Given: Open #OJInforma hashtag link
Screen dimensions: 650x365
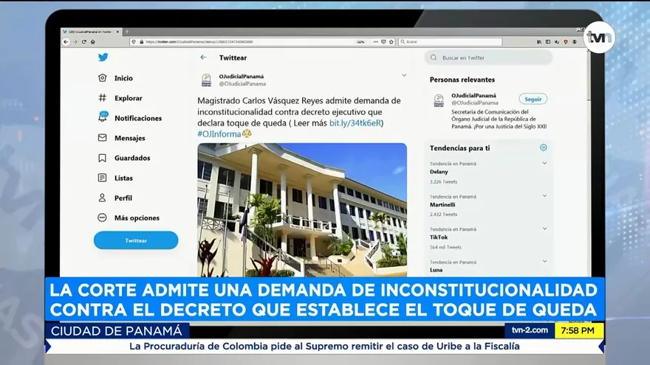Looking at the screenshot, I should (x=219, y=133).
